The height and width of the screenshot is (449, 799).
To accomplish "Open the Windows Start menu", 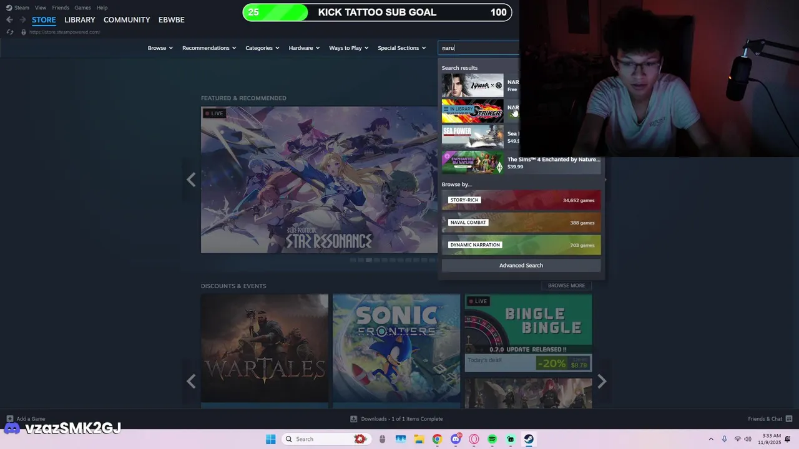I will point(270,439).
